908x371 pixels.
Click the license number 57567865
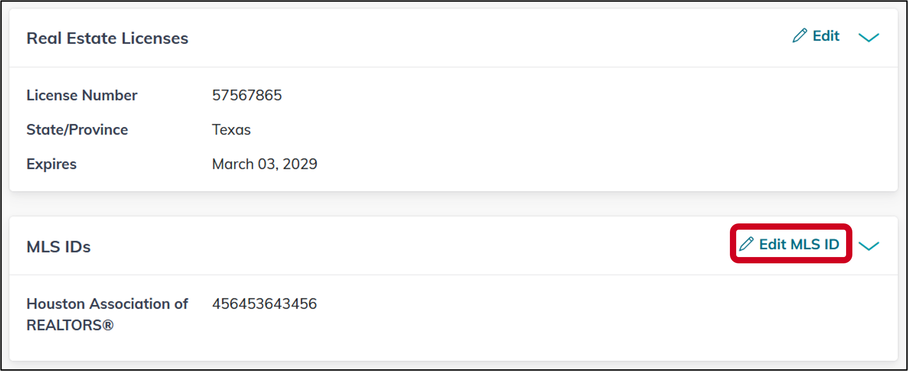[247, 95]
